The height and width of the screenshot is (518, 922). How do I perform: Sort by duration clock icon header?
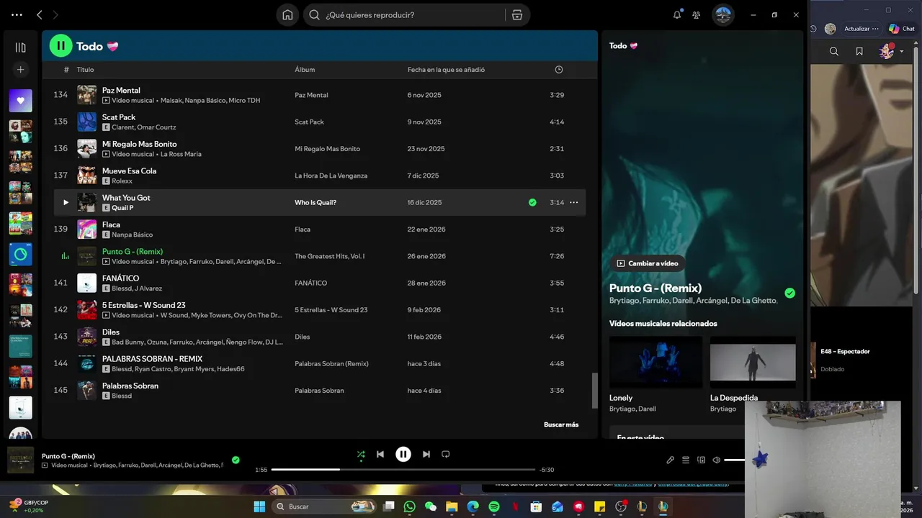click(x=559, y=70)
